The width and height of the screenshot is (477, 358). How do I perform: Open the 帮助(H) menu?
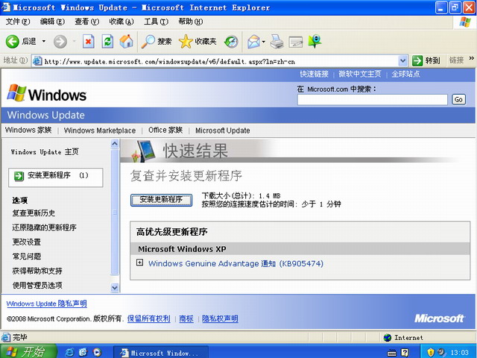[191, 22]
